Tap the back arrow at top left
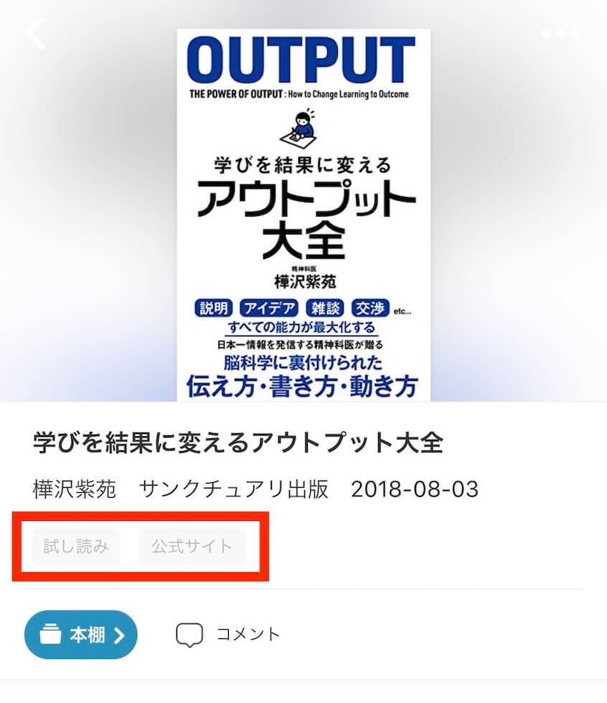The height and width of the screenshot is (703, 607). 36,33
